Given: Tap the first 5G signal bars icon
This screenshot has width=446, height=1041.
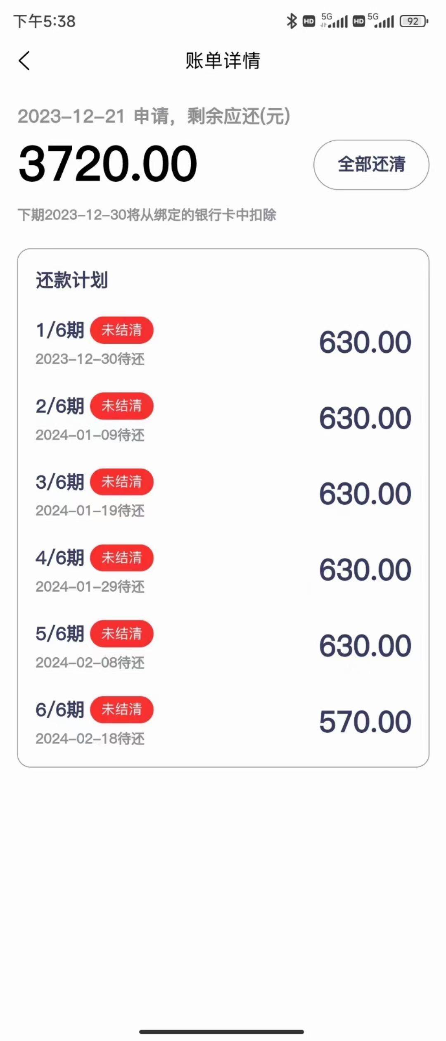Looking at the screenshot, I should tap(334, 20).
